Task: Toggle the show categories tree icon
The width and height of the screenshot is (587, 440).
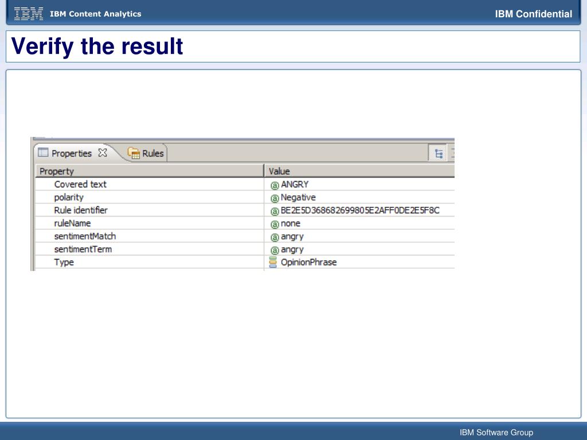Action: point(439,154)
